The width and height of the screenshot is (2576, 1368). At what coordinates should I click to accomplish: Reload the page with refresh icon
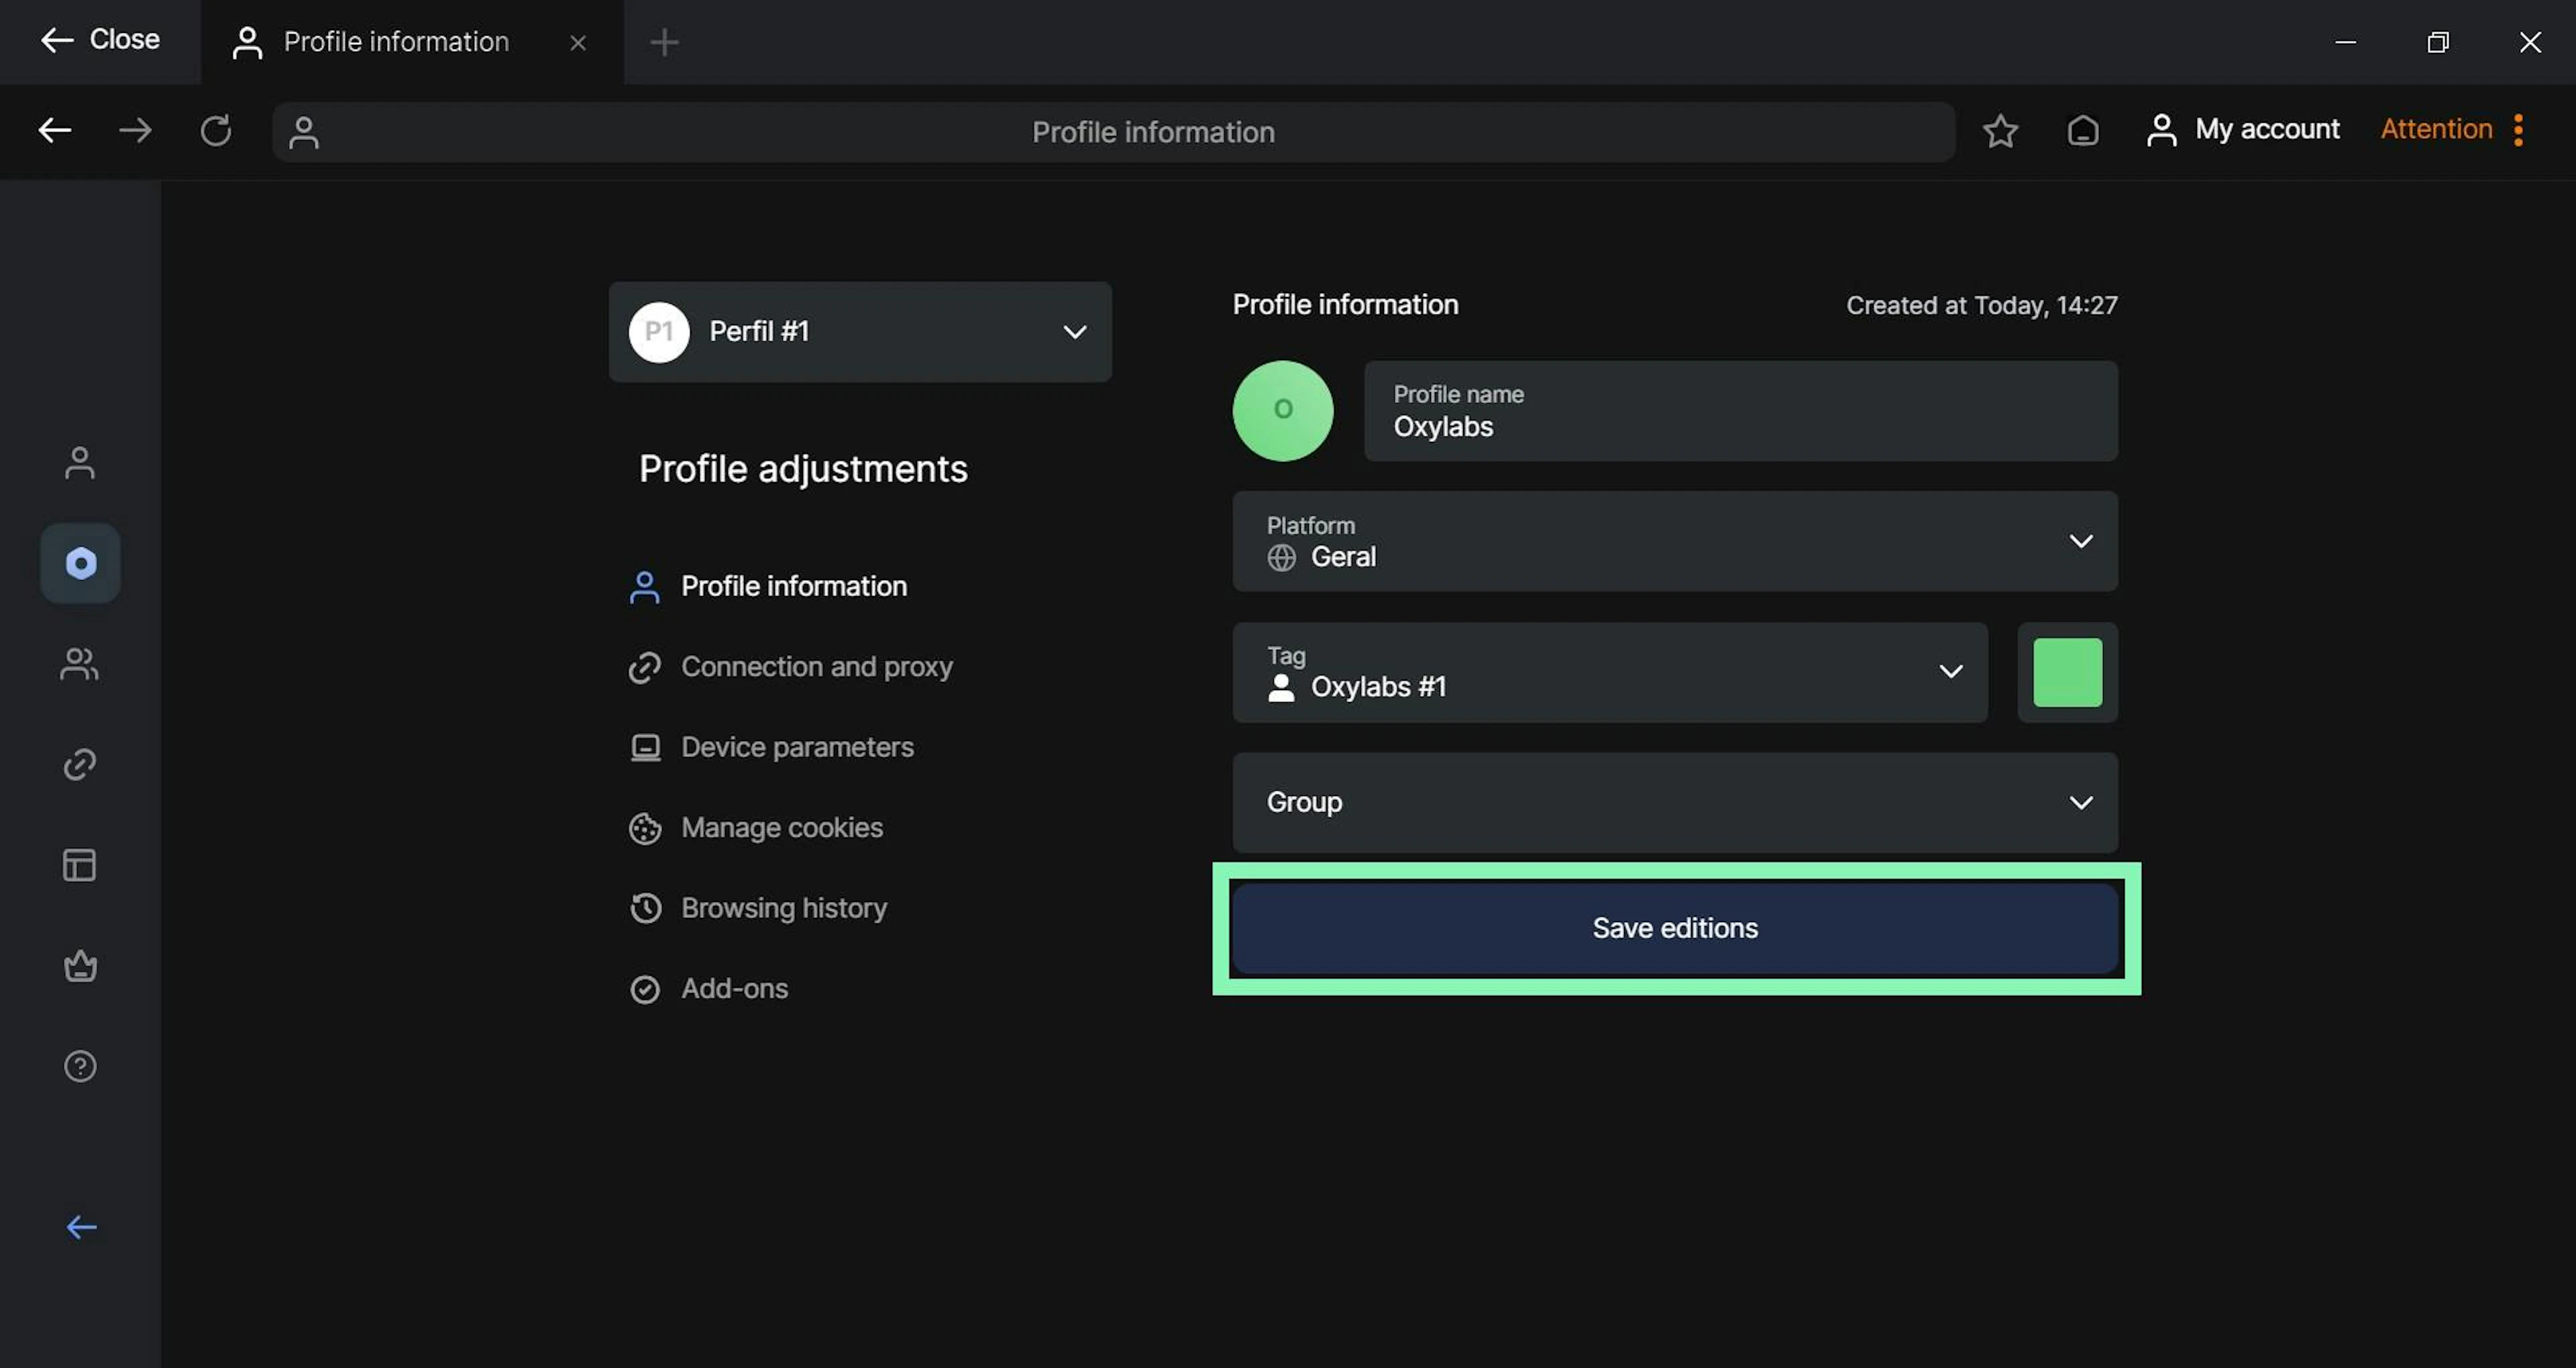[x=216, y=130]
